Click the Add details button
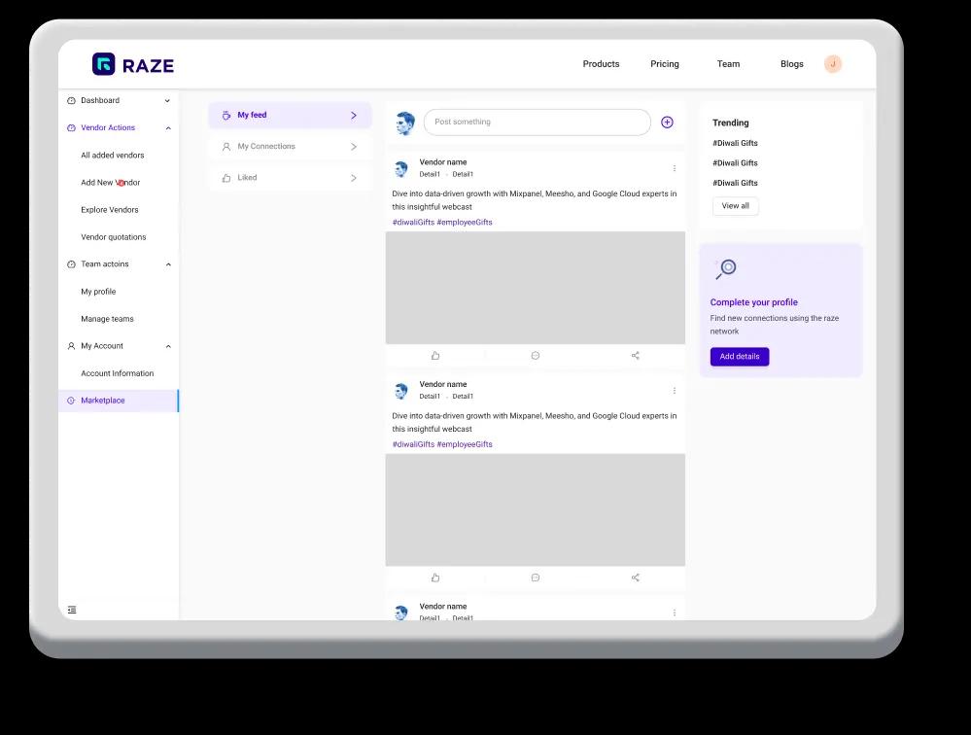Image resolution: width=971 pixels, height=735 pixels. [739, 356]
